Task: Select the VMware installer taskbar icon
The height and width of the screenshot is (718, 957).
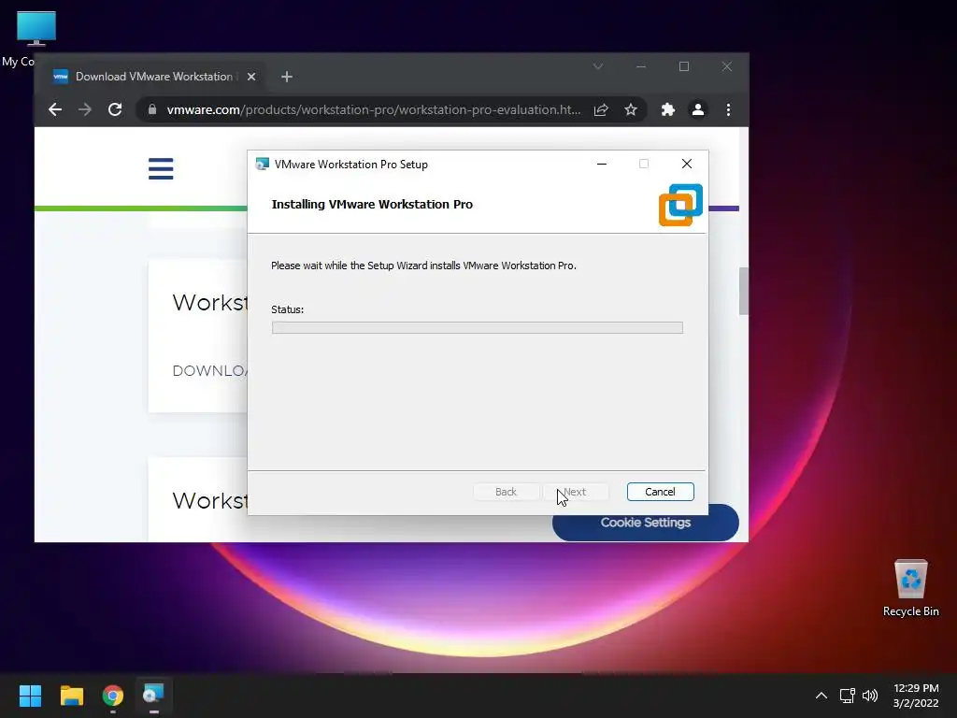Action: 154,695
